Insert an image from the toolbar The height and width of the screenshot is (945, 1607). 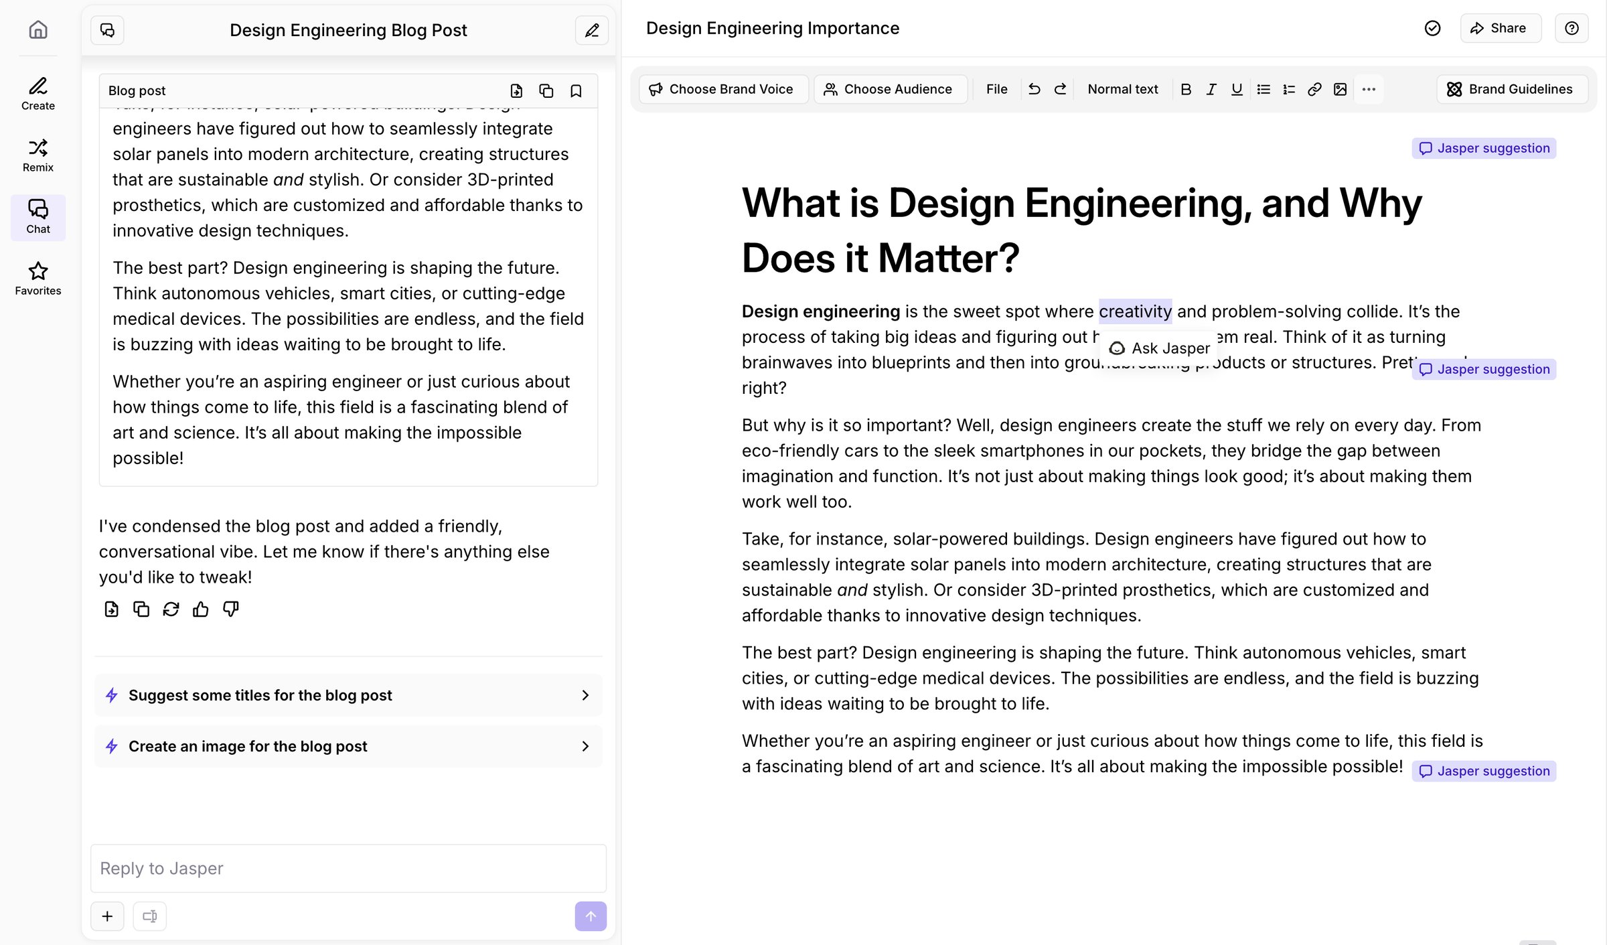click(1340, 89)
